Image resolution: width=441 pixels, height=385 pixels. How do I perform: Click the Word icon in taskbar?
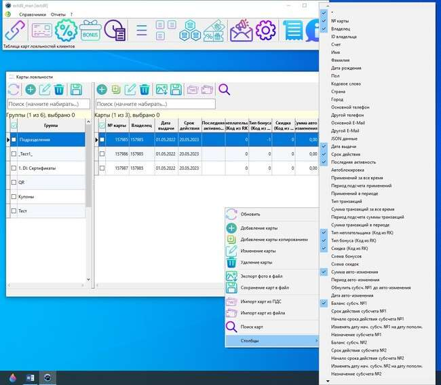pos(30,377)
